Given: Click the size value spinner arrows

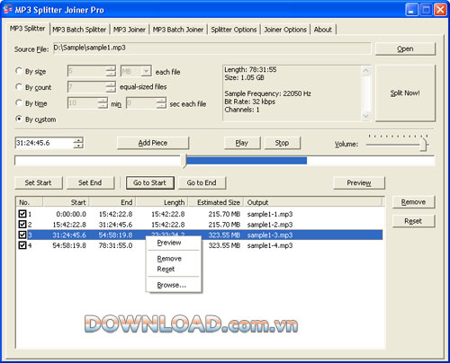Looking at the screenshot, I should tap(111, 71).
